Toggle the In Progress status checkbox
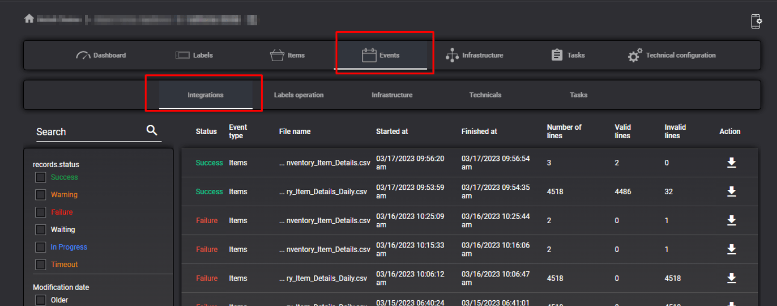 [41, 247]
